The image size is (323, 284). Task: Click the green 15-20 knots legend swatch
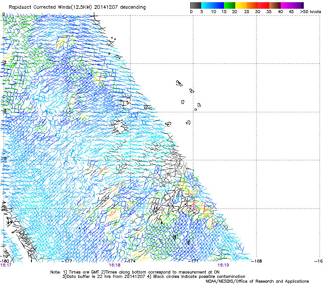click(x=230, y=5)
